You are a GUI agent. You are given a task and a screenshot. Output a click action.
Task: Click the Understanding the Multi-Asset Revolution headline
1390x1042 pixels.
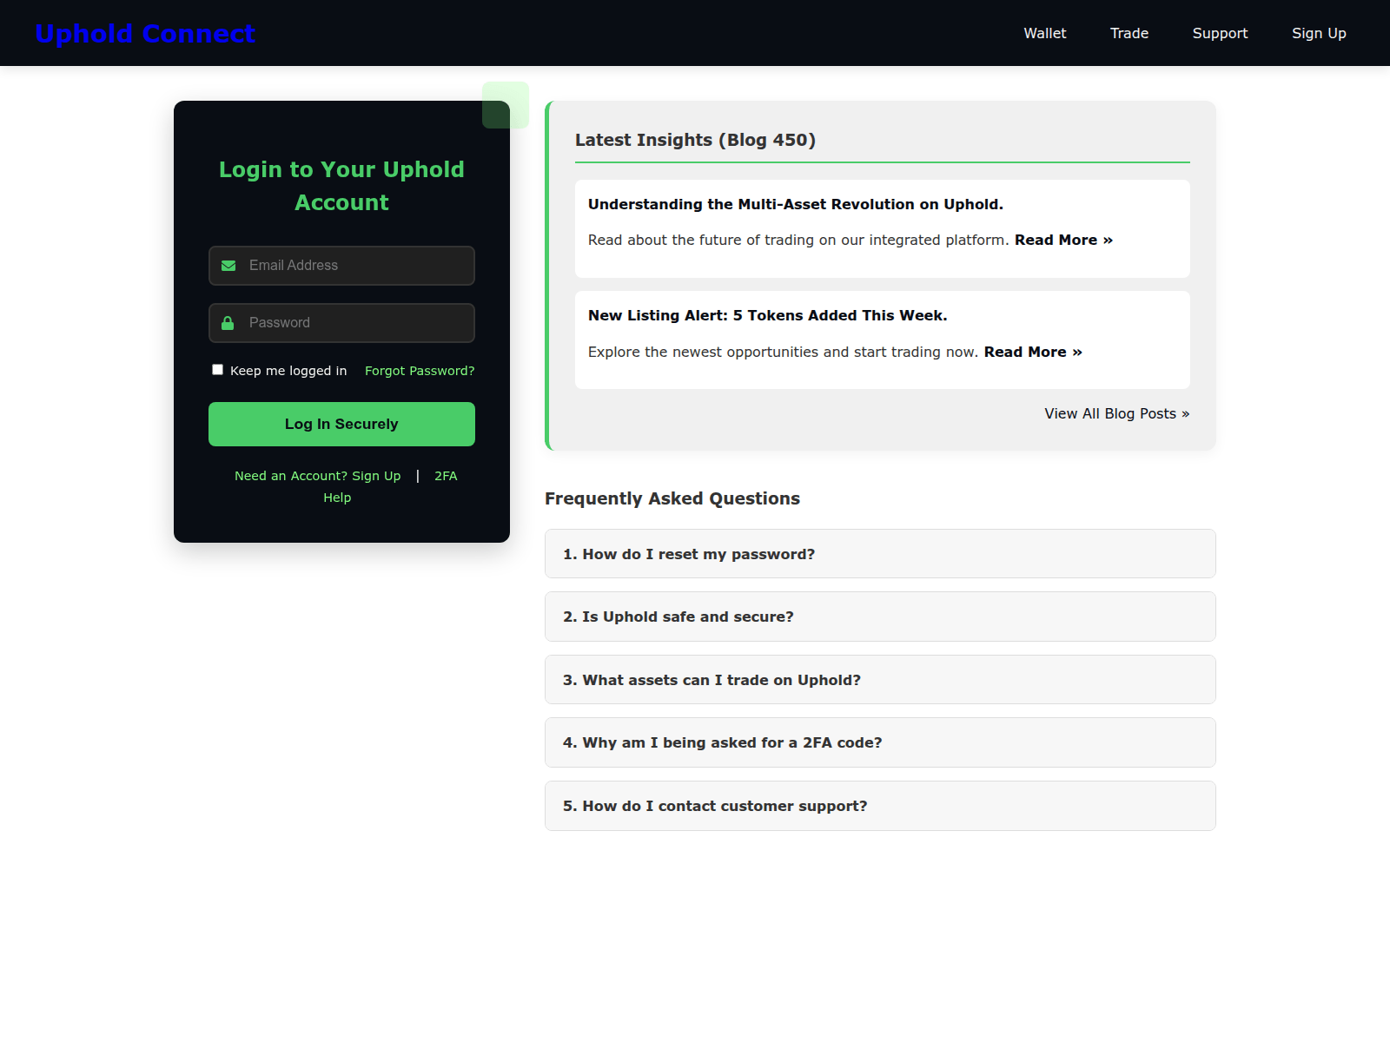(796, 204)
